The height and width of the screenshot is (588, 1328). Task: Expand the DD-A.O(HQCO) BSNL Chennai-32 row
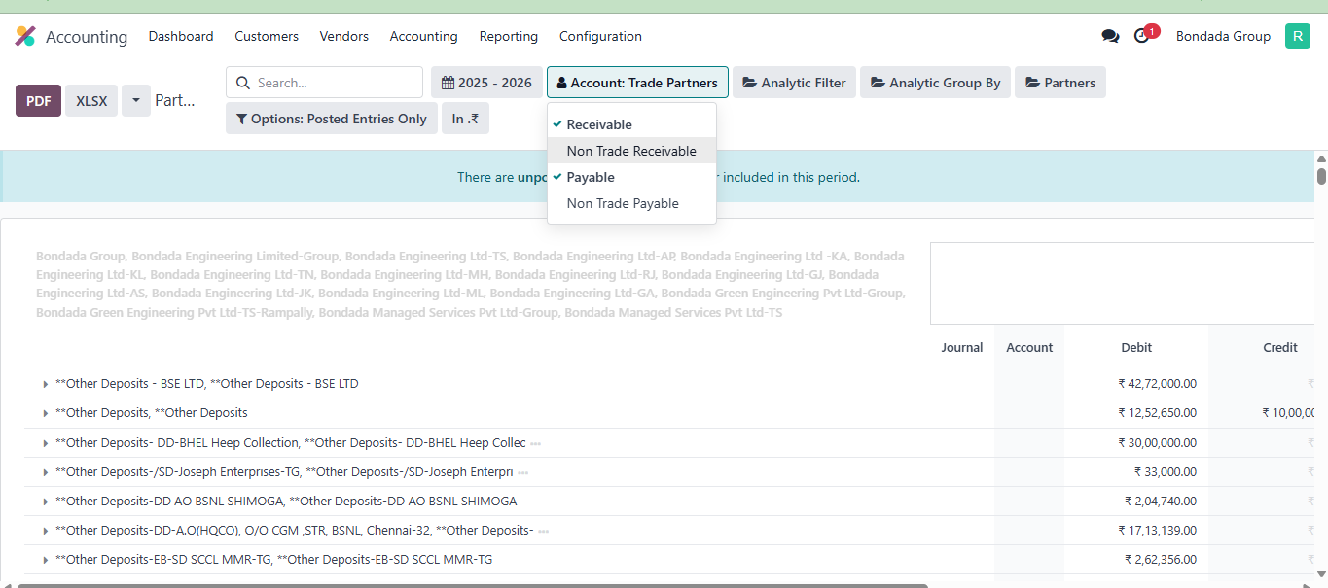[x=46, y=531]
